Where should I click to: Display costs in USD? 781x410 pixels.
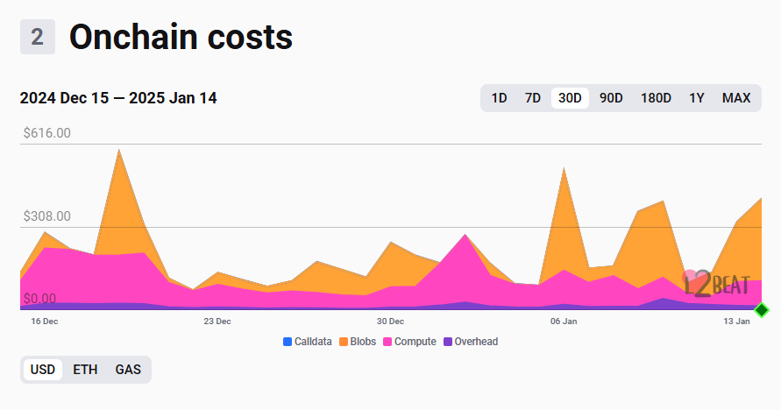pos(43,370)
